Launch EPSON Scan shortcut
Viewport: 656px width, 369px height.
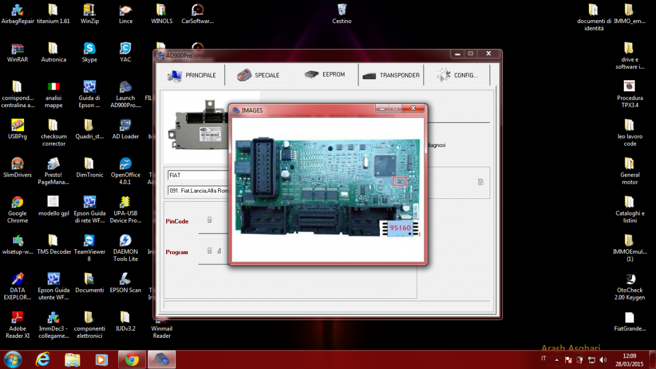pos(126,282)
